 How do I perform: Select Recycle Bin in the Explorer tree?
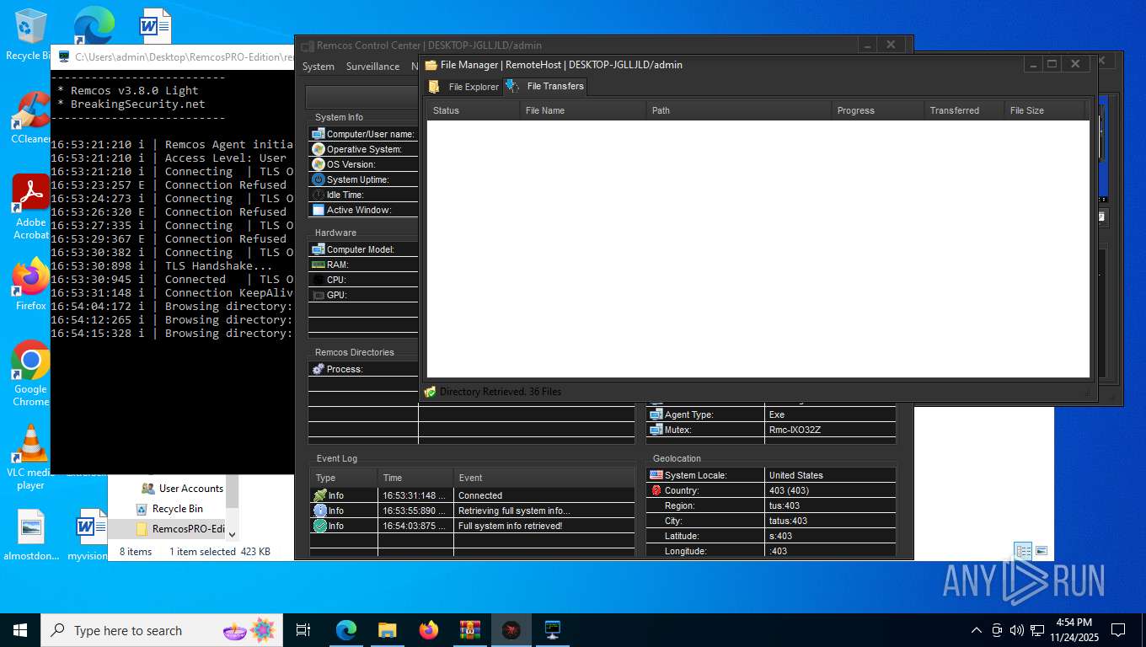[x=169, y=509]
